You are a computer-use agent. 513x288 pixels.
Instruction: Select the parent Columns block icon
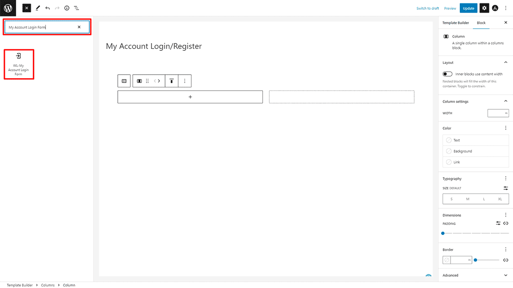124,81
